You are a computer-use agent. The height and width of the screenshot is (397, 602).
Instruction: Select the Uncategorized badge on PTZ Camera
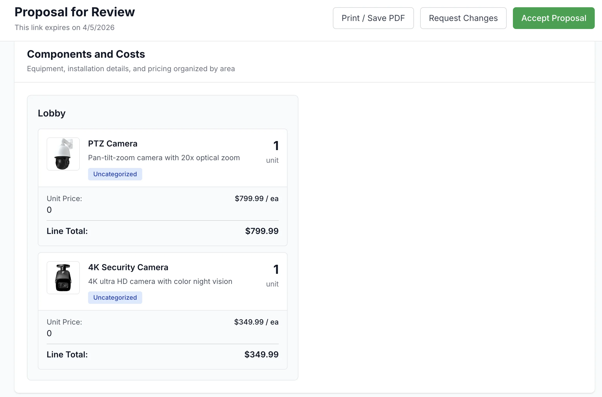coord(115,174)
